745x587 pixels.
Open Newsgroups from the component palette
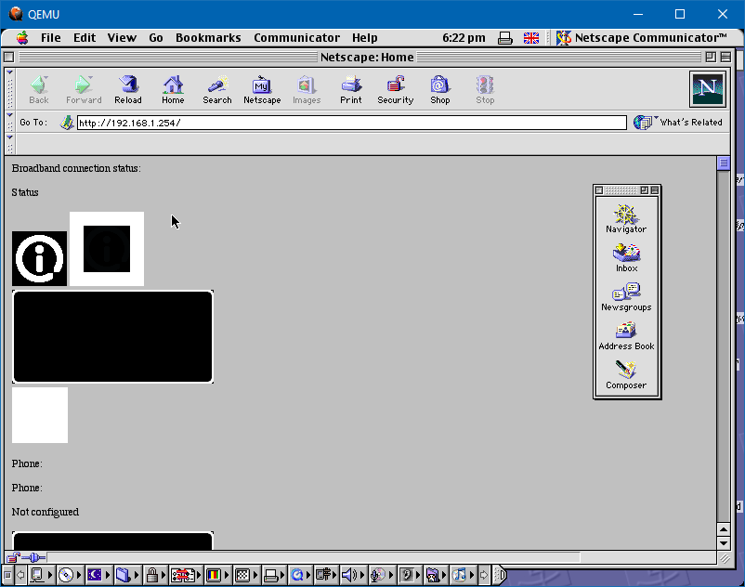(x=626, y=297)
